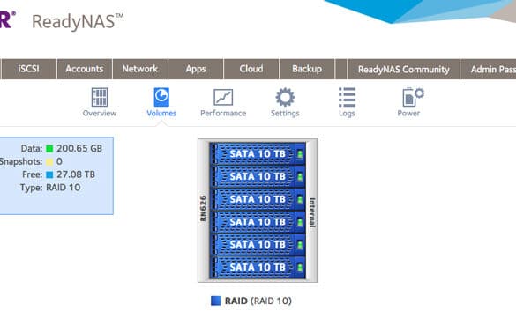Viewport: 516px width, 334px height.
Task: Click the 'RAID (RAID 10)' legend label
Action: tap(258, 301)
